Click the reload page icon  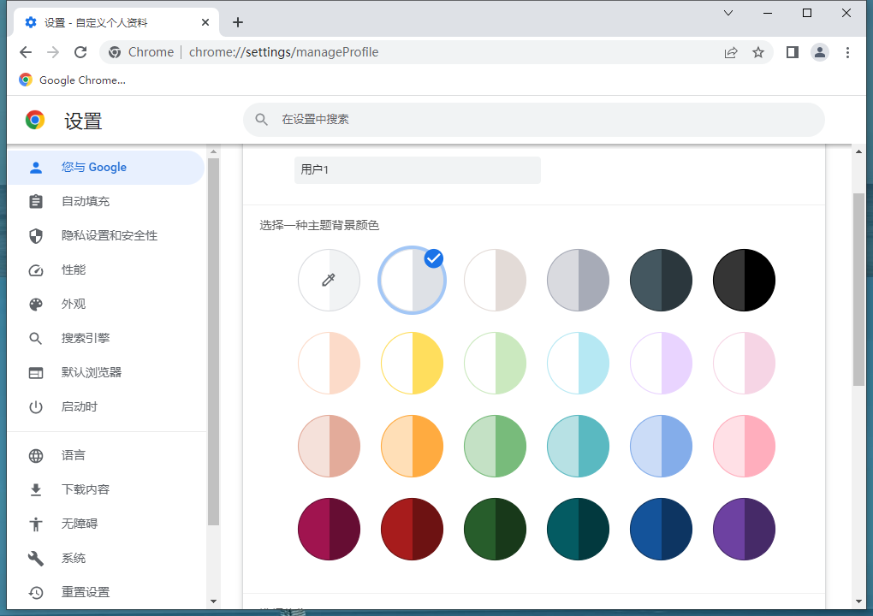pyautogui.click(x=80, y=52)
